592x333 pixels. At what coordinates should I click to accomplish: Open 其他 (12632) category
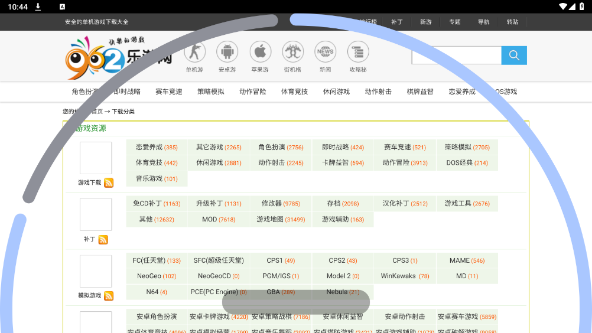coord(157,220)
